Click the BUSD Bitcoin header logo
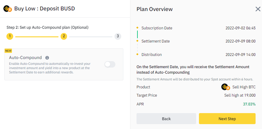Image resolution: width=262 pixels, height=129 pixels. pyautogui.click(x=7, y=9)
